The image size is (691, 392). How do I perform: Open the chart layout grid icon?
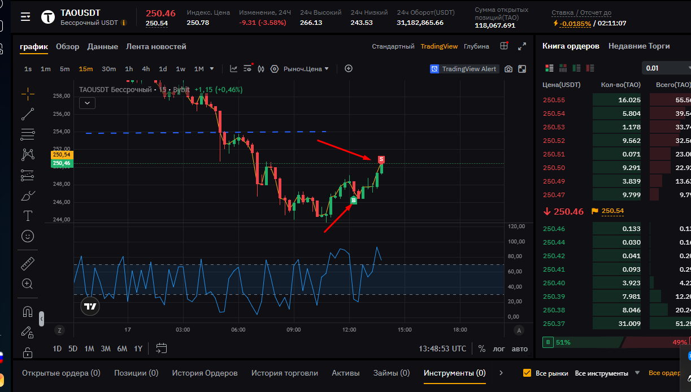tap(504, 46)
